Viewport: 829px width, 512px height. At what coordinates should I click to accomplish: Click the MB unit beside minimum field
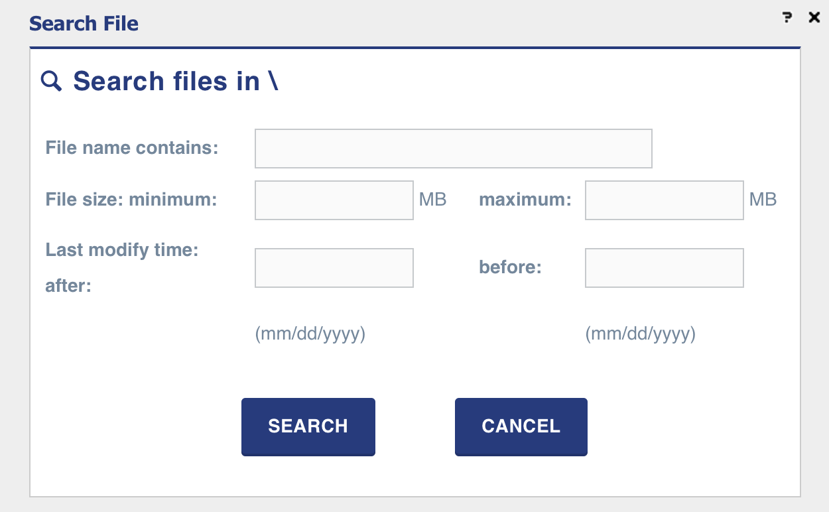click(x=432, y=199)
